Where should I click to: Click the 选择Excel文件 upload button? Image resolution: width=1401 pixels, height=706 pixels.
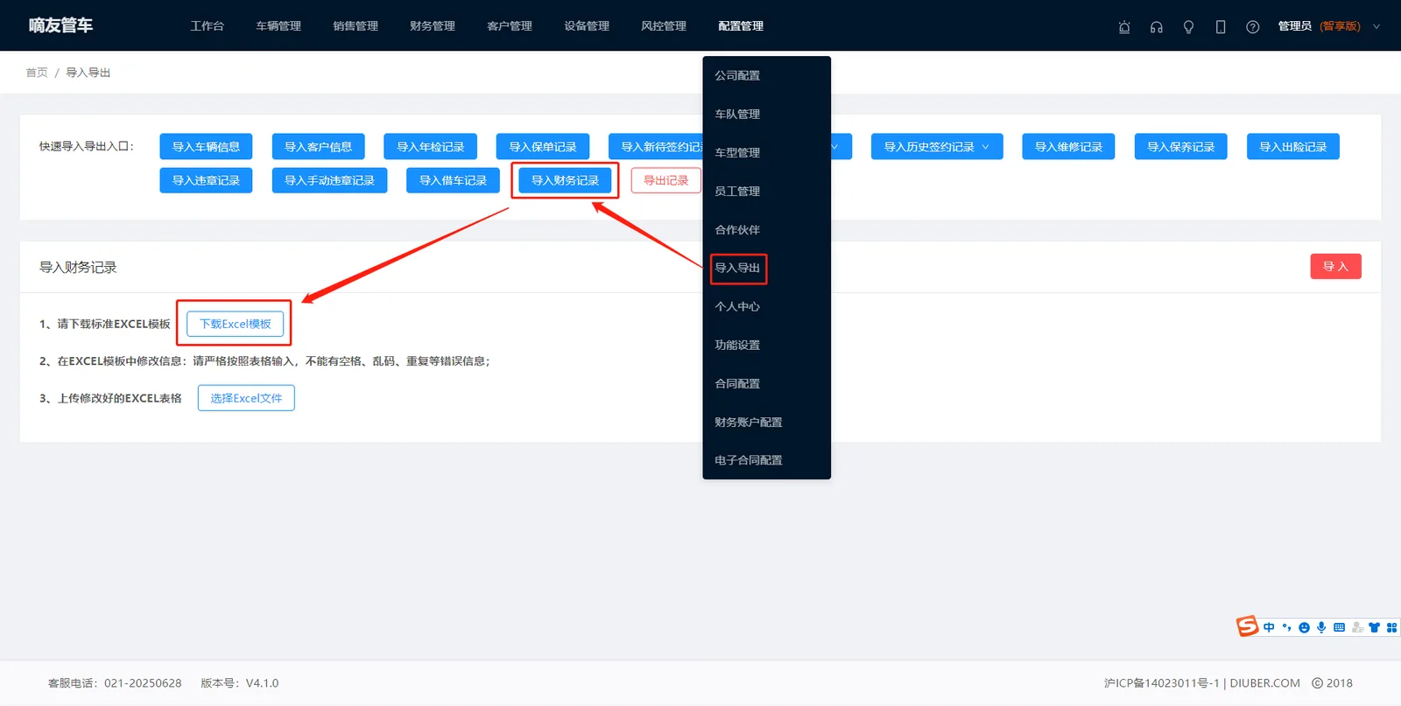[246, 398]
